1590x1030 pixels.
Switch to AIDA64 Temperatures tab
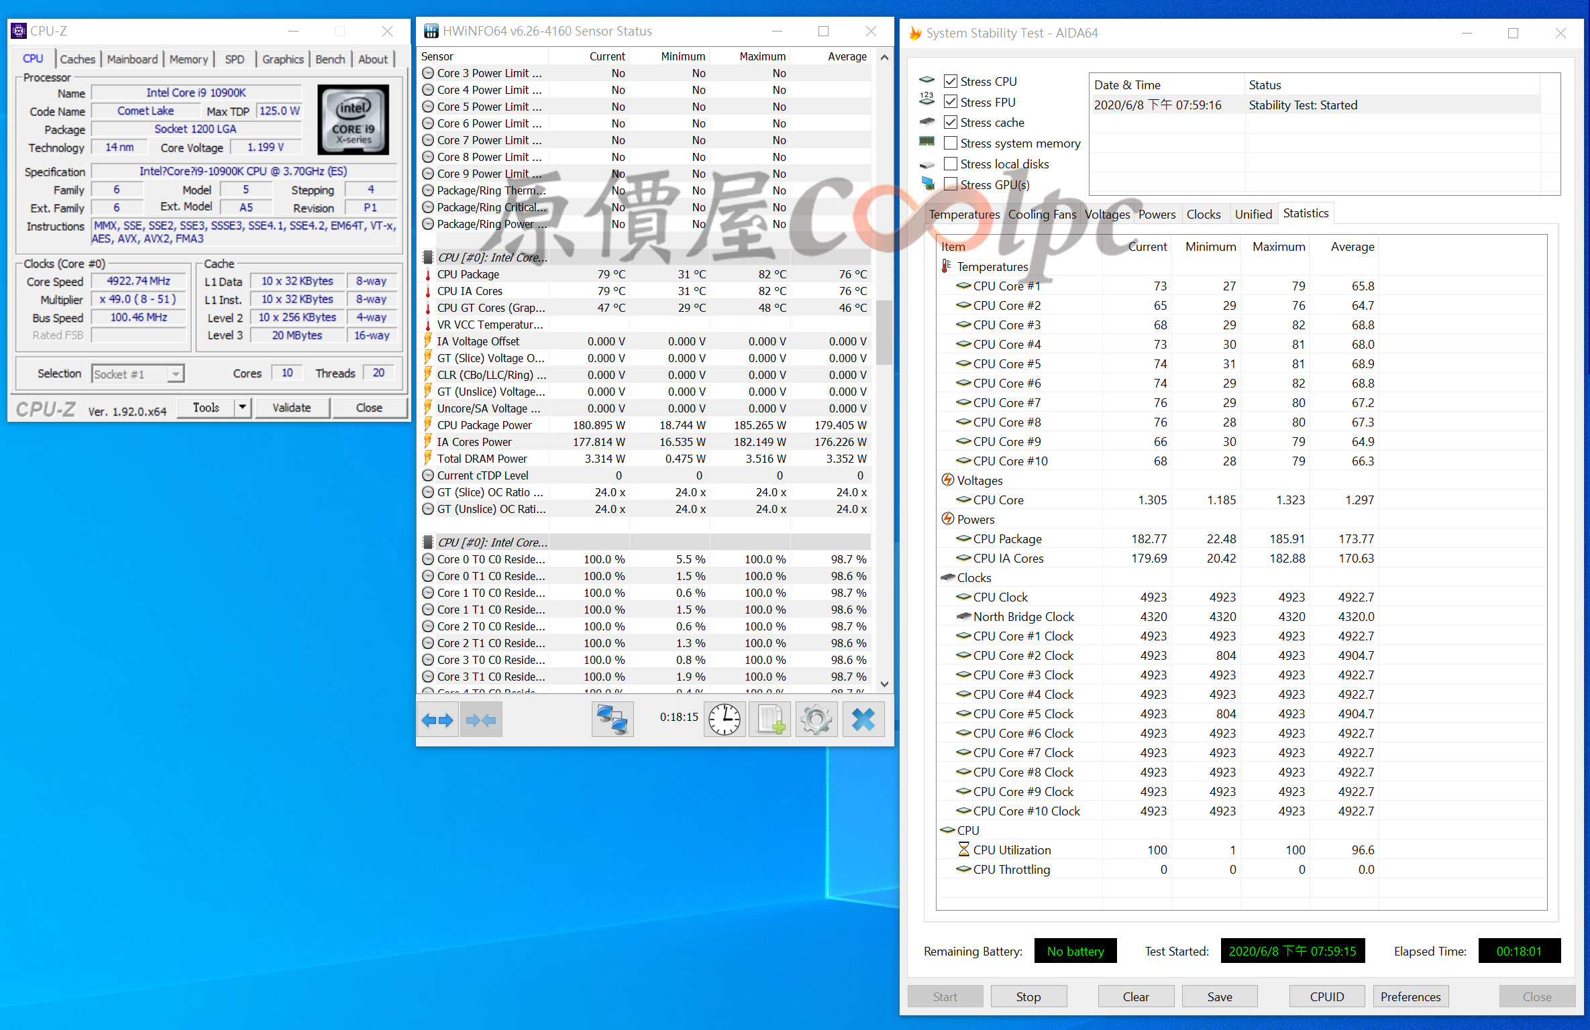click(964, 214)
